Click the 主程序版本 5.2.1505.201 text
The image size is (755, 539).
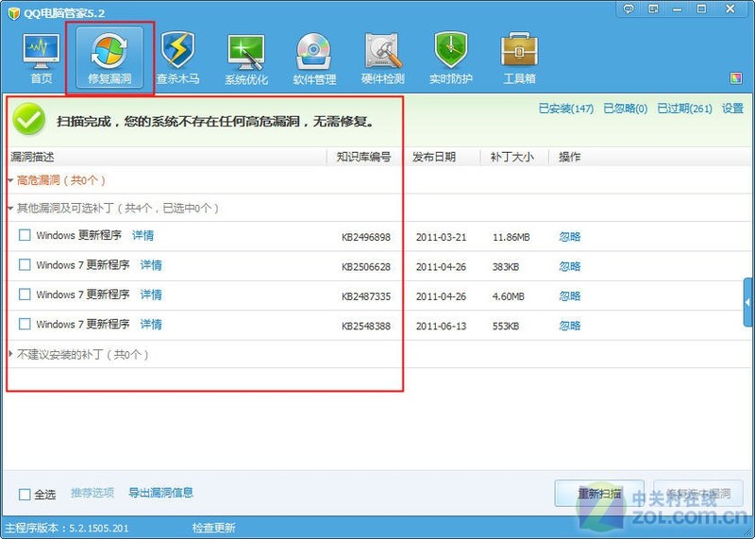(x=67, y=528)
